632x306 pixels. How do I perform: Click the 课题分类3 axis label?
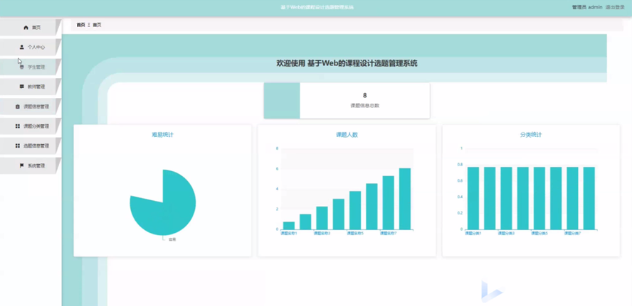[506, 233]
